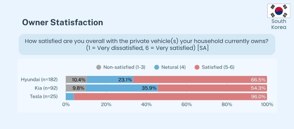Select Hyundai's 23.1% blue bar segment

(110, 79)
